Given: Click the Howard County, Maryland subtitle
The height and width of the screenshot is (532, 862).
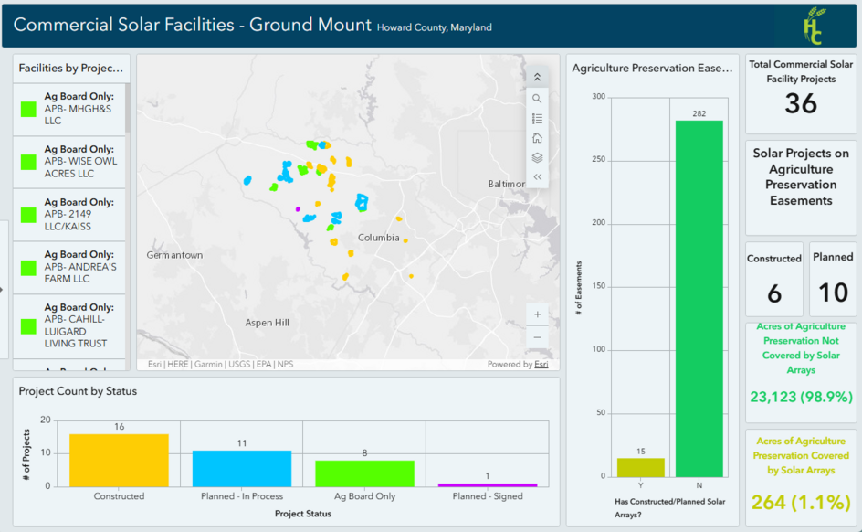Looking at the screenshot, I should 435,27.
